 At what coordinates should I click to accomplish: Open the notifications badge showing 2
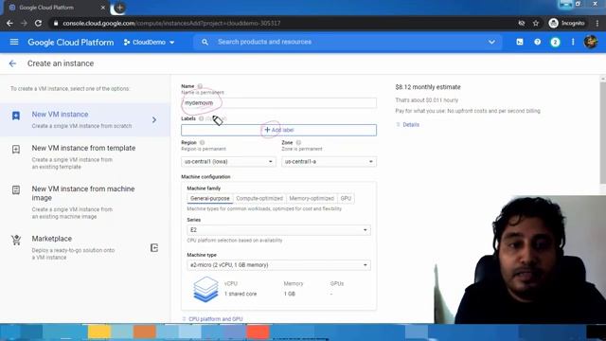pos(555,42)
